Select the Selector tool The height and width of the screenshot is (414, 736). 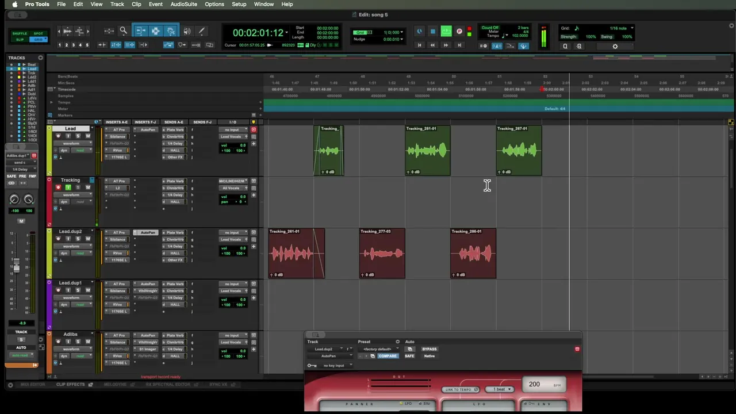[x=155, y=31]
